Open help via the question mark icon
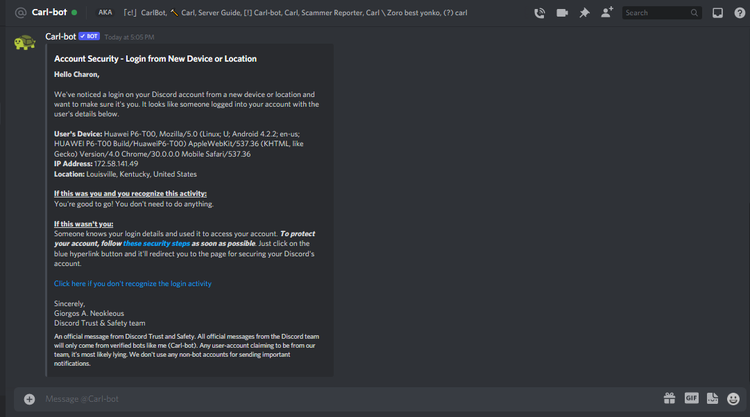Screen dimensions: 750x417 coord(740,12)
